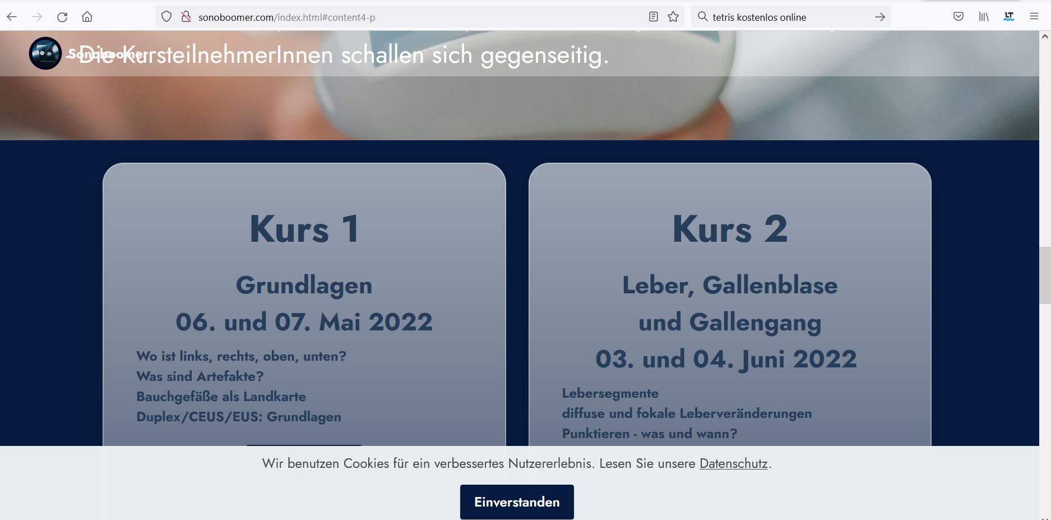Screen dimensions: 1051x520
Task: Click the 'Kurs 2' heading
Action: (x=730, y=229)
